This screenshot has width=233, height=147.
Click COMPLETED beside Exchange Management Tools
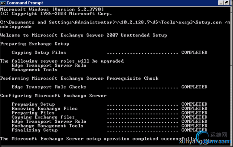pyautogui.click(x=194, y=126)
